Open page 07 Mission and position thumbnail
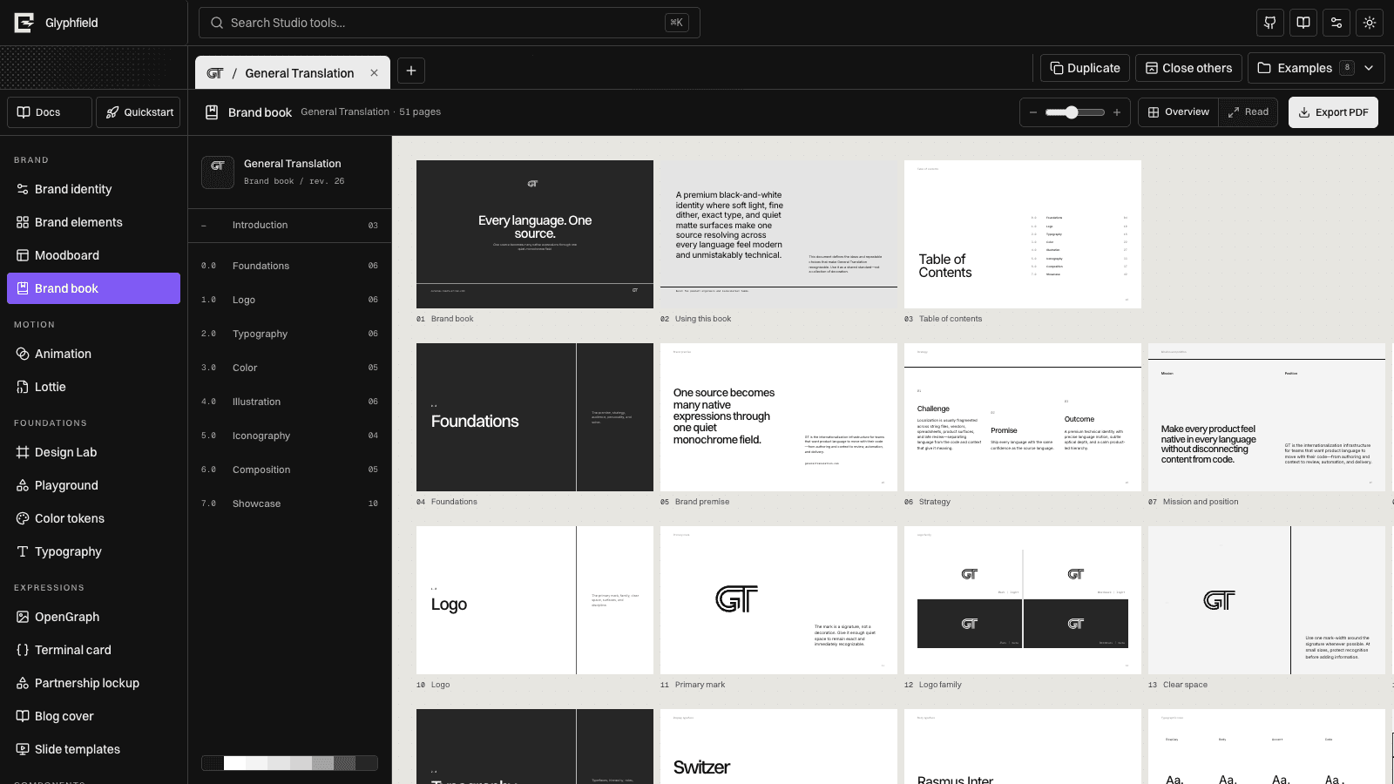Screen dimensions: 1394x784 tap(1267, 417)
